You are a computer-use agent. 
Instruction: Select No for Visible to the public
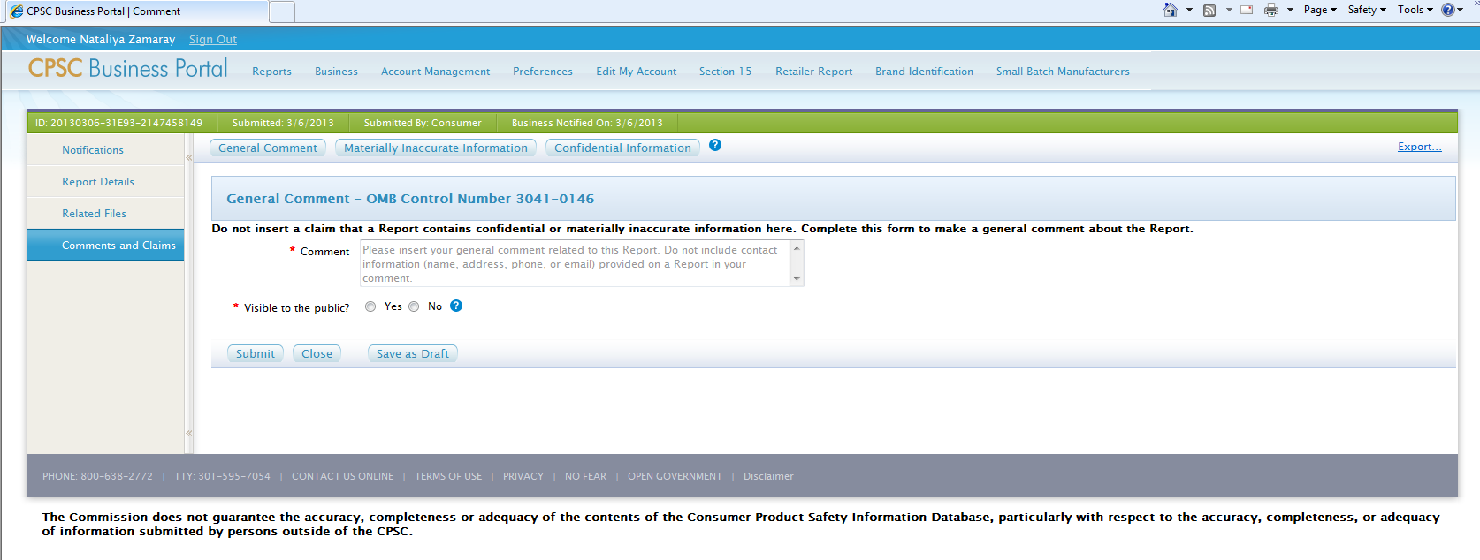pyautogui.click(x=414, y=306)
